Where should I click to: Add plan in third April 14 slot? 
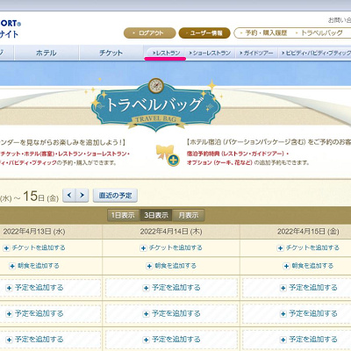pyautogui.click(x=171, y=340)
